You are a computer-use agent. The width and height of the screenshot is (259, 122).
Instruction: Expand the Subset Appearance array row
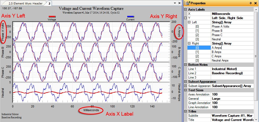pos(185,86)
